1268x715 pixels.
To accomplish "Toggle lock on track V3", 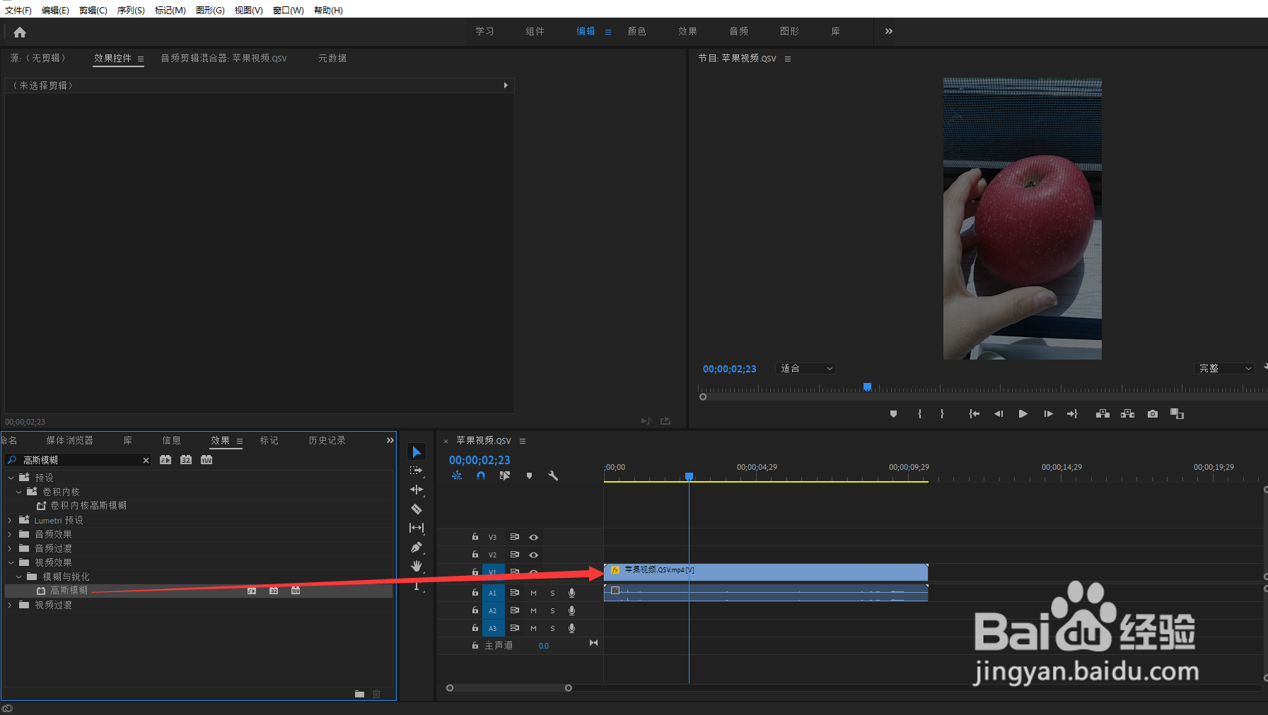I will coord(475,537).
